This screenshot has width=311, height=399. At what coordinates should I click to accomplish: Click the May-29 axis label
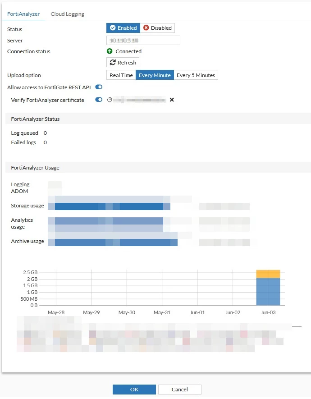tap(91, 312)
